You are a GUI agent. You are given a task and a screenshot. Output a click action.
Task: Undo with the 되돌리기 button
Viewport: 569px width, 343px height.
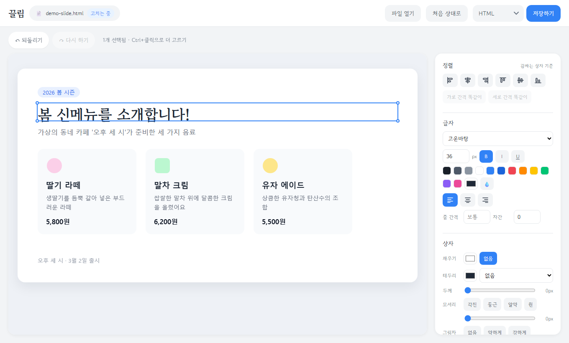[x=28, y=40]
